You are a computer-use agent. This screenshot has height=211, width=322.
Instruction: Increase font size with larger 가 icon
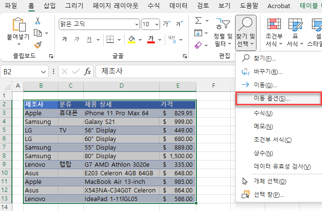point(167,24)
